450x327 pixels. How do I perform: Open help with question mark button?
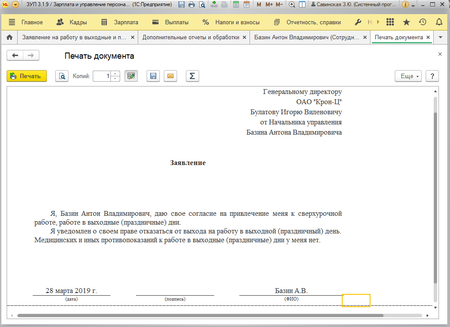[x=432, y=76]
